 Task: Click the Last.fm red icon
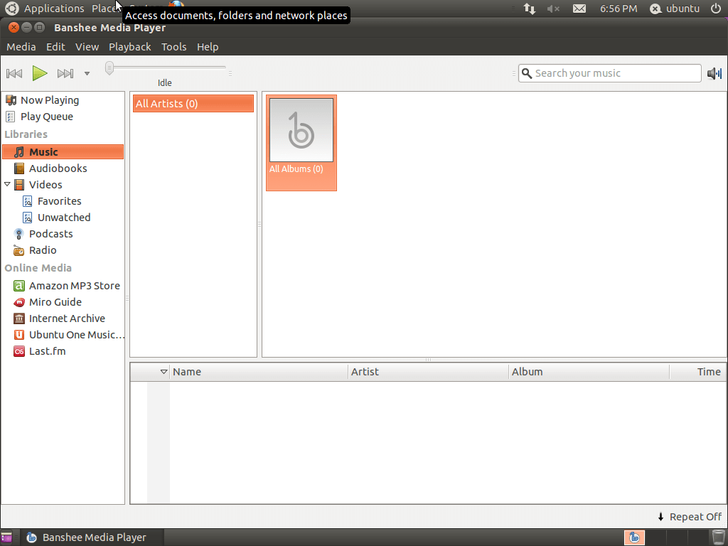[x=19, y=351]
